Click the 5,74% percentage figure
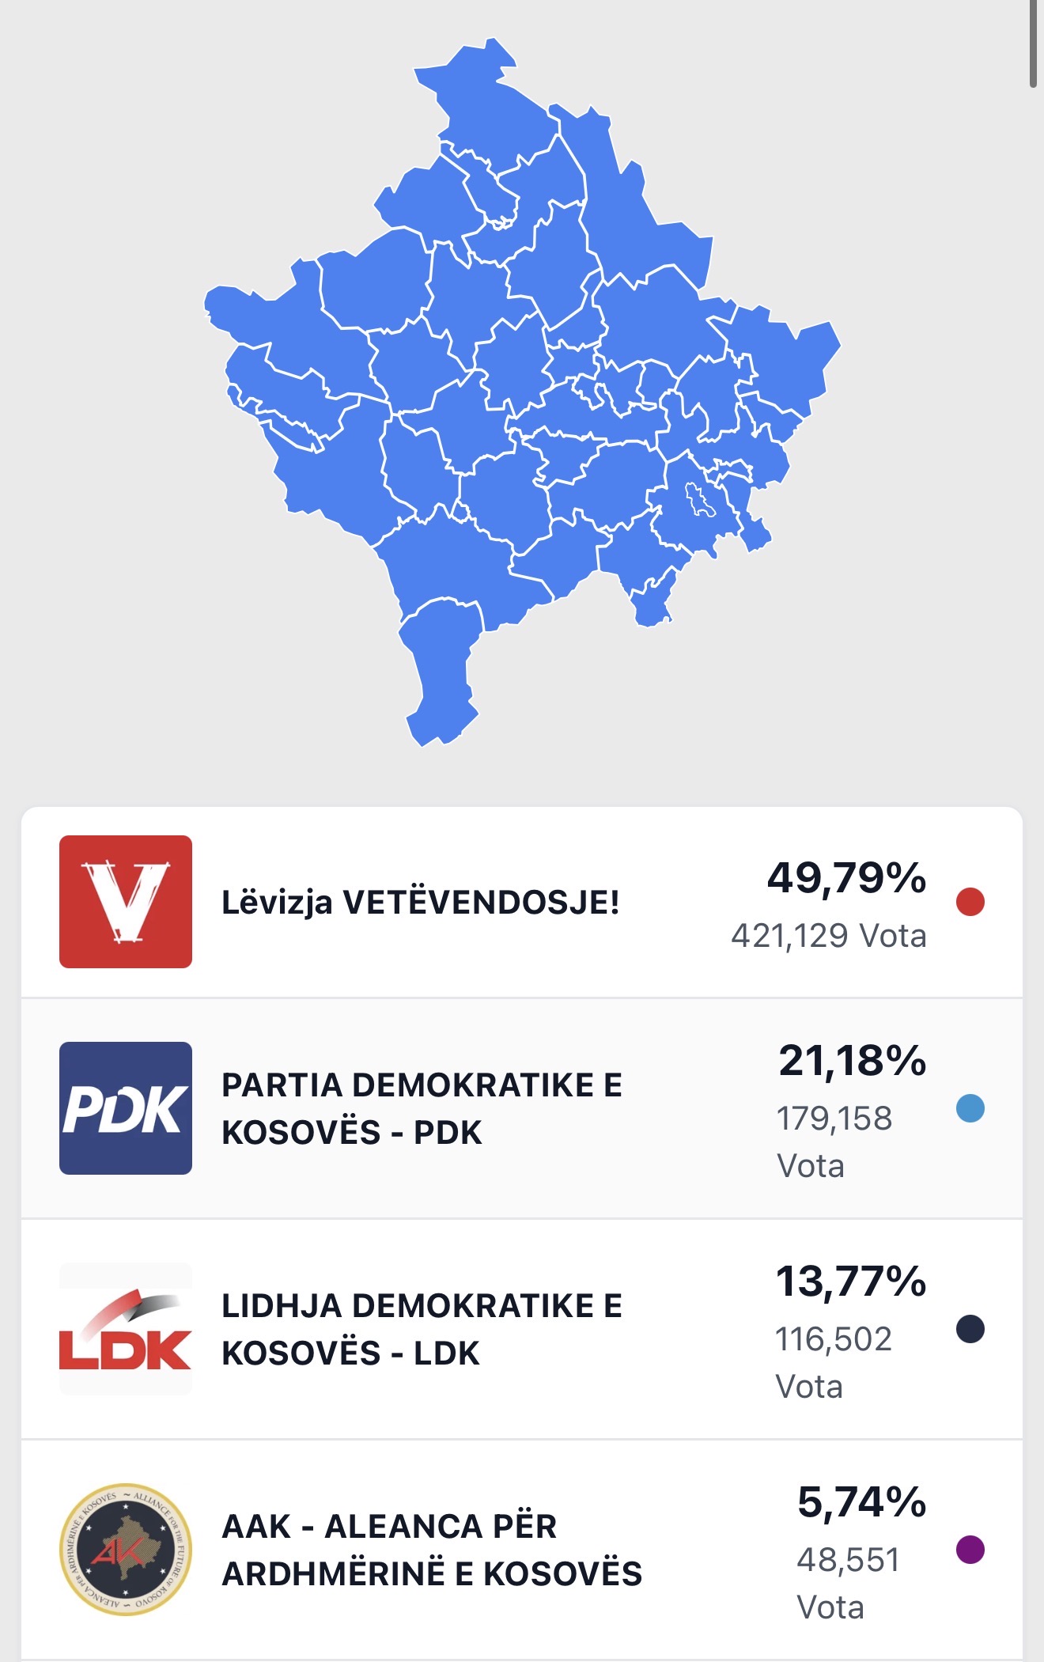1044x1662 pixels. [x=861, y=1502]
